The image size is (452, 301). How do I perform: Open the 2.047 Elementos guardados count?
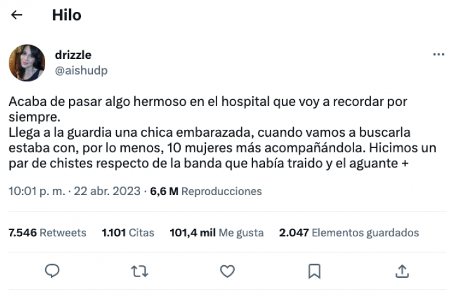pyautogui.click(x=349, y=233)
